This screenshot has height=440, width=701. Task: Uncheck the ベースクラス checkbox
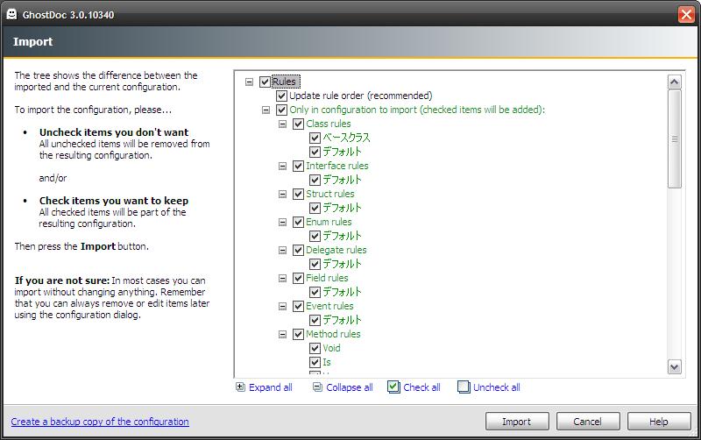click(315, 138)
